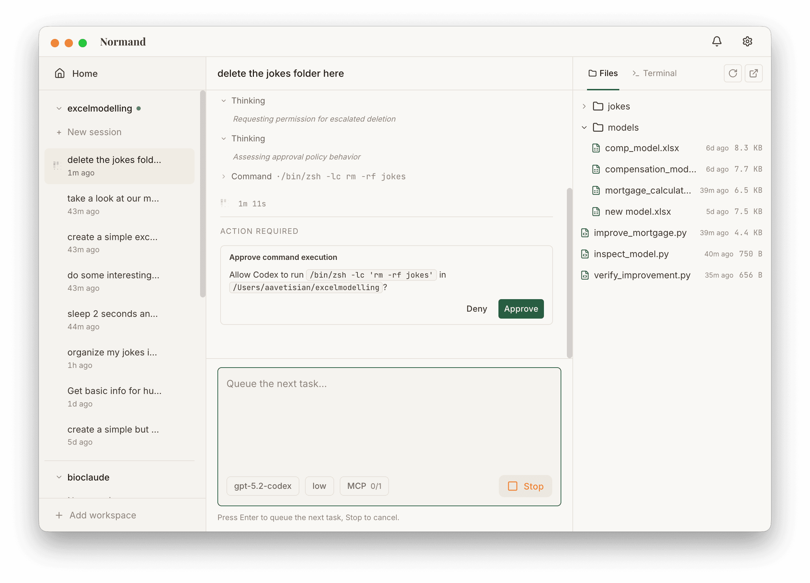Expand the Command rm -rf jokes entry
Image resolution: width=810 pixels, height=583 pixels.
pyautogui.click(x=224, y=176)
